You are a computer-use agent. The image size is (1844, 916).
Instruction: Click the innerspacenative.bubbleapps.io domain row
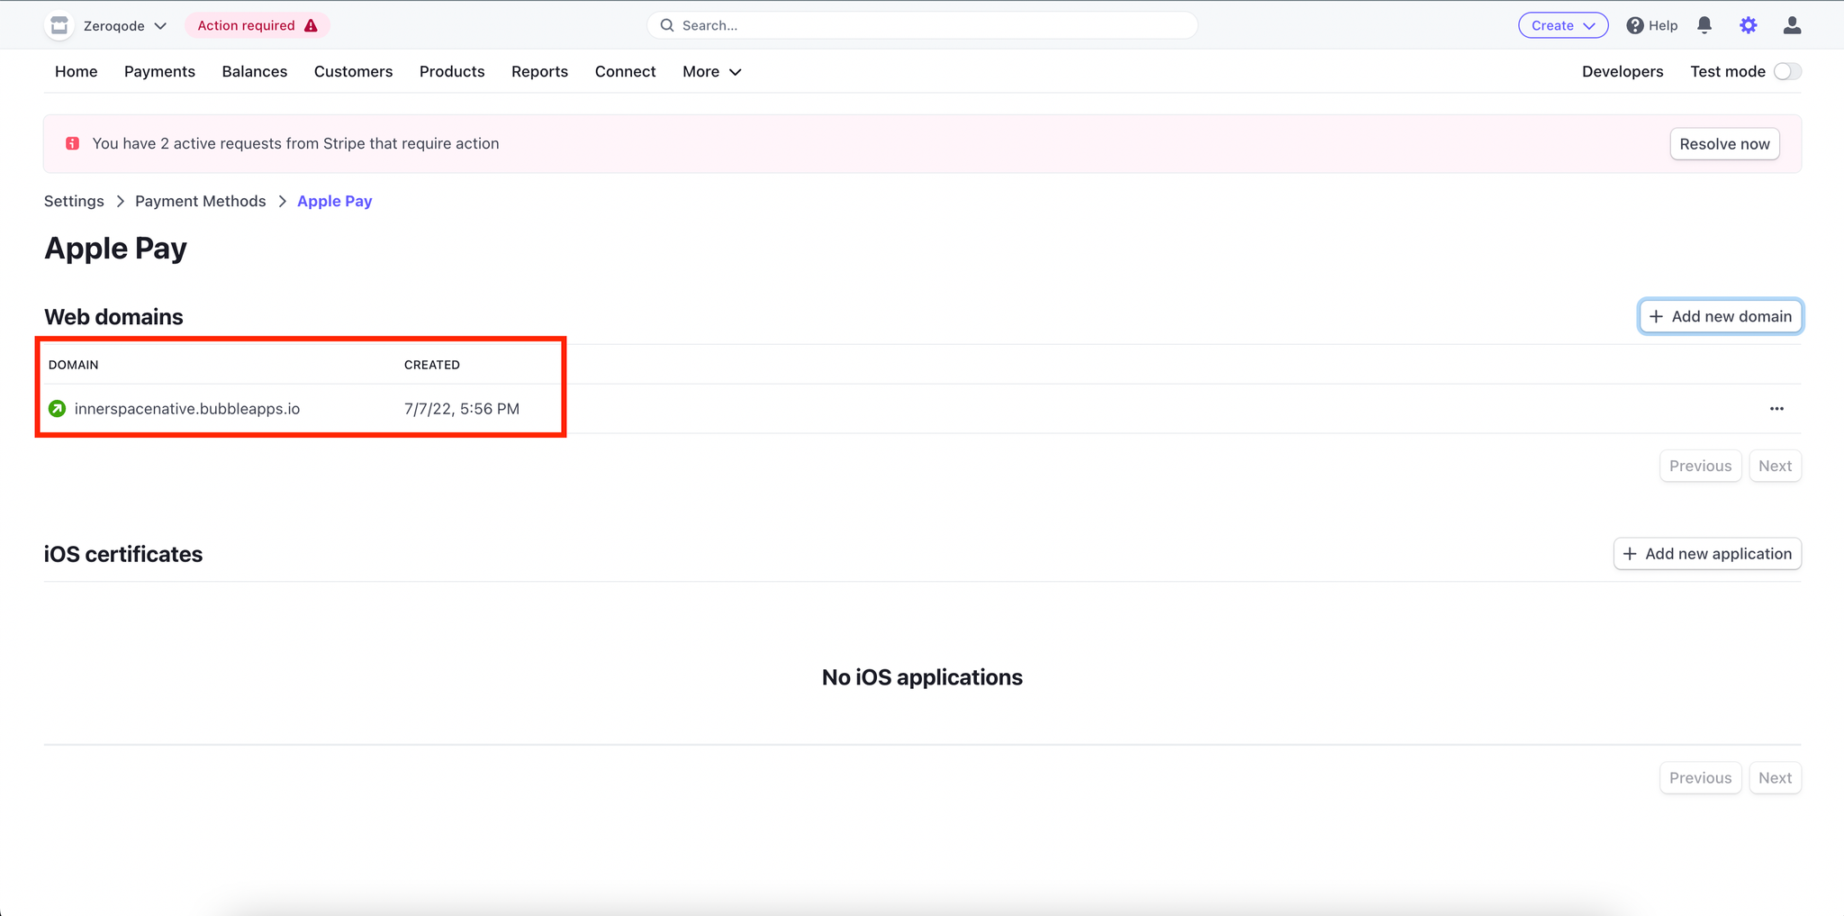pyautogui.click(x=922, y=409)
